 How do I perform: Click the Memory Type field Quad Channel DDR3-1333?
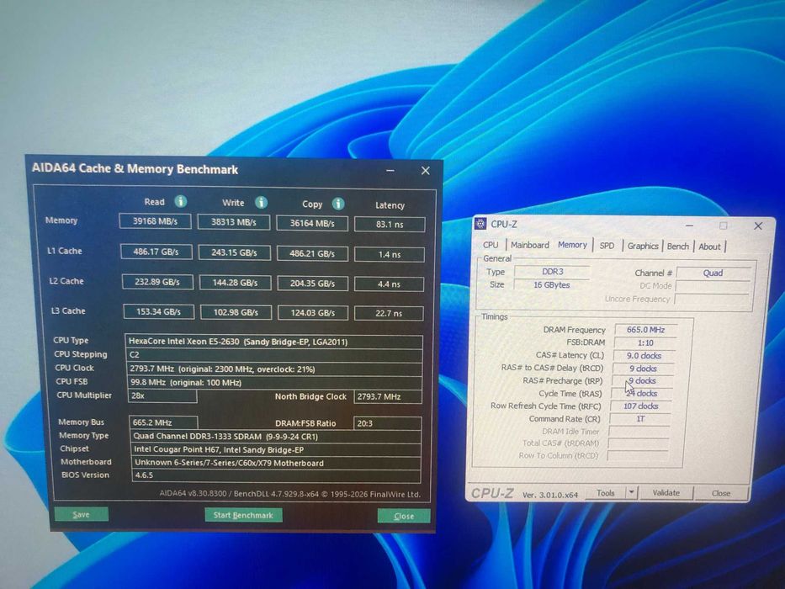275,436
